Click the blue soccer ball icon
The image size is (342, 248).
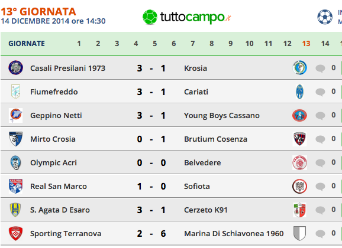(x=325, y=17)
